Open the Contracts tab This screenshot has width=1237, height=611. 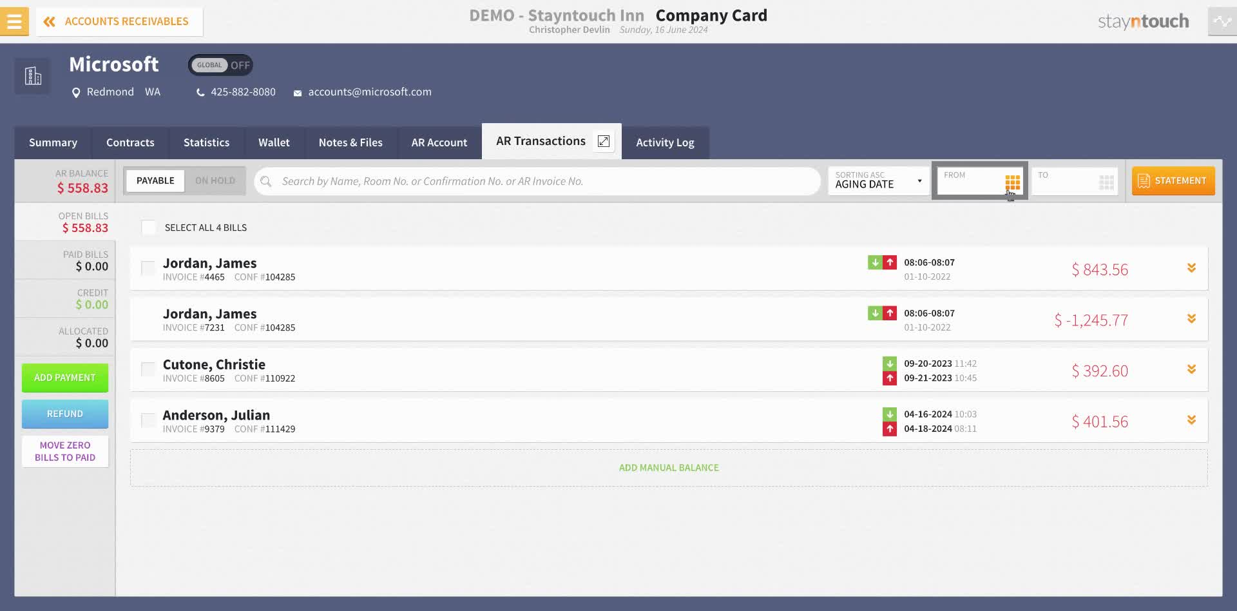(130, 142)
